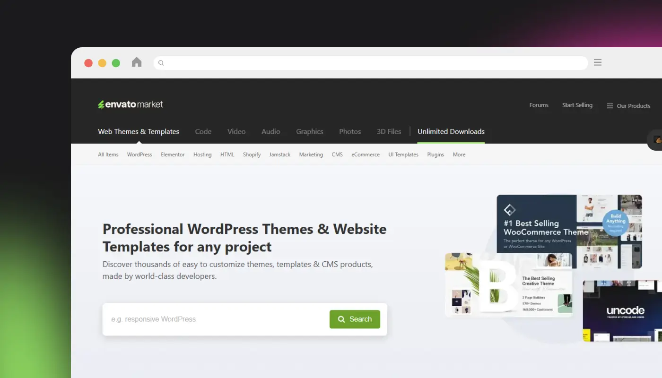This screenshot has width=662, height=378.
Task: Expand the More subnav menu
Action: [x=459, y=155]
